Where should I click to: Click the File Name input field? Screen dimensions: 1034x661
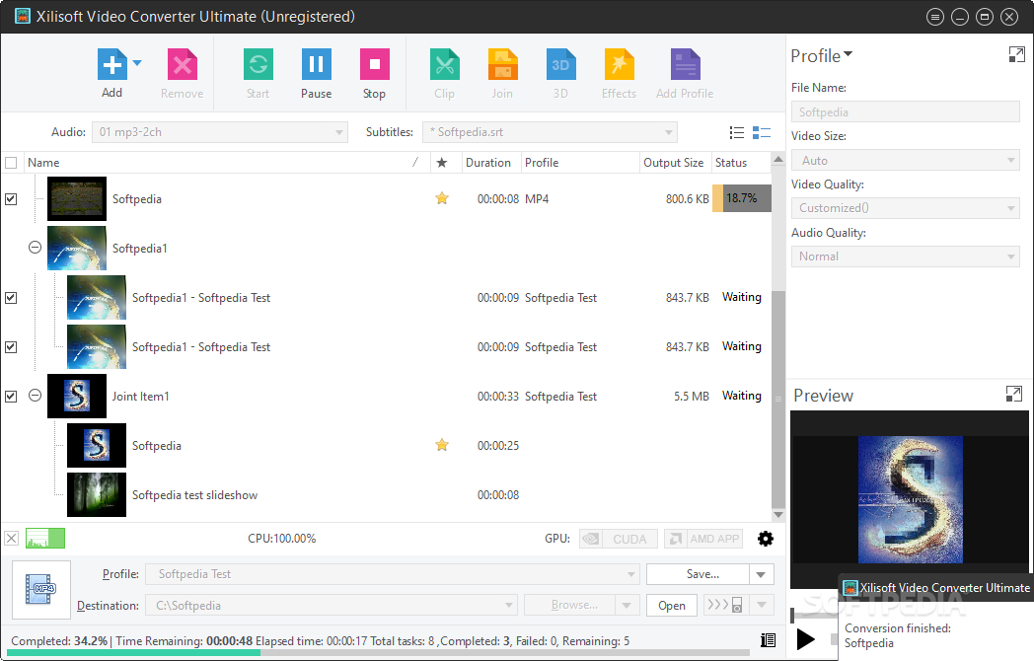(x=906, y=111)
